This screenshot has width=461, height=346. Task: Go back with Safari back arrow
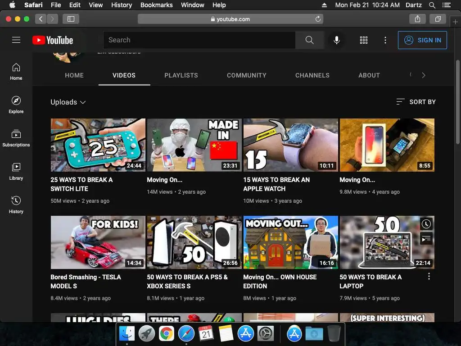tap(41, 19)
